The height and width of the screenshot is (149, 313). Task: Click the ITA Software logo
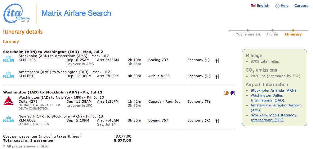click(17, 14)
